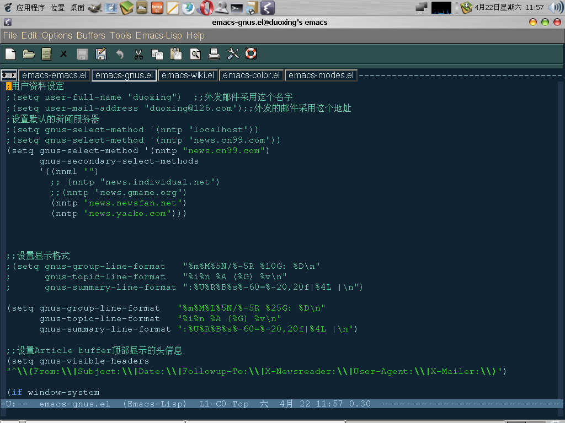Open 桌面 Desktop menu

pyautogui.click(x=77, y=8)
